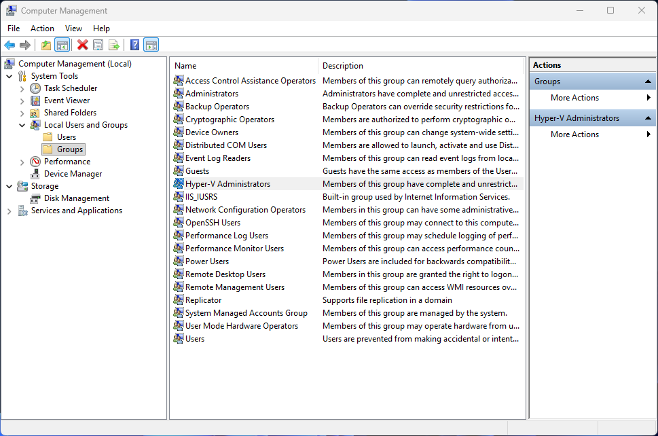Open the parent folder using the up-folder icon
Viewport: 658px width, 436px height.
point(45,45)
